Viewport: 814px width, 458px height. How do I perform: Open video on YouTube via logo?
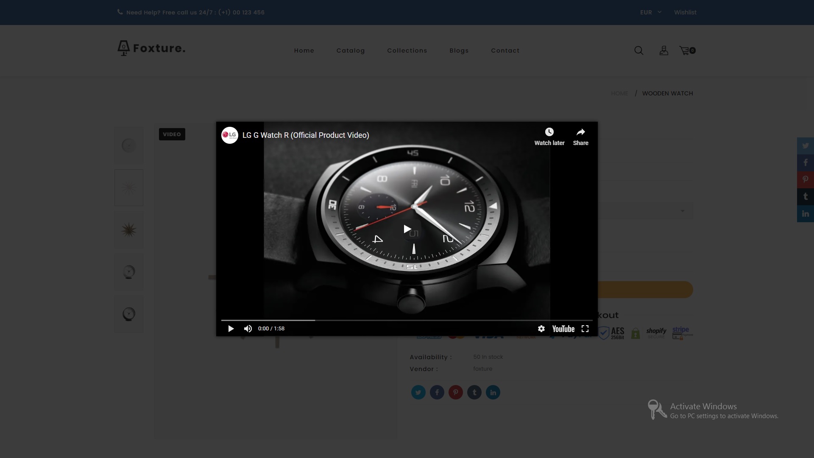pos(563,329)
